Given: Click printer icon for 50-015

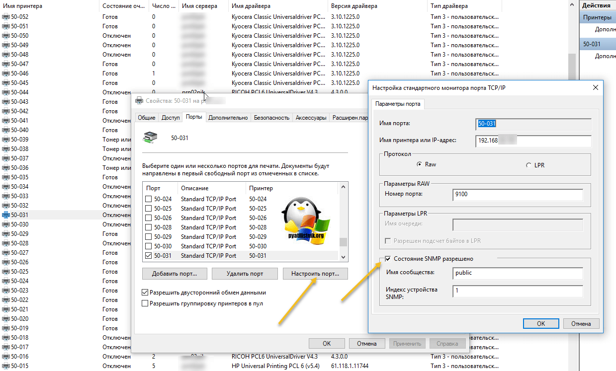Looking at the screenshot, I should [6, 366].
